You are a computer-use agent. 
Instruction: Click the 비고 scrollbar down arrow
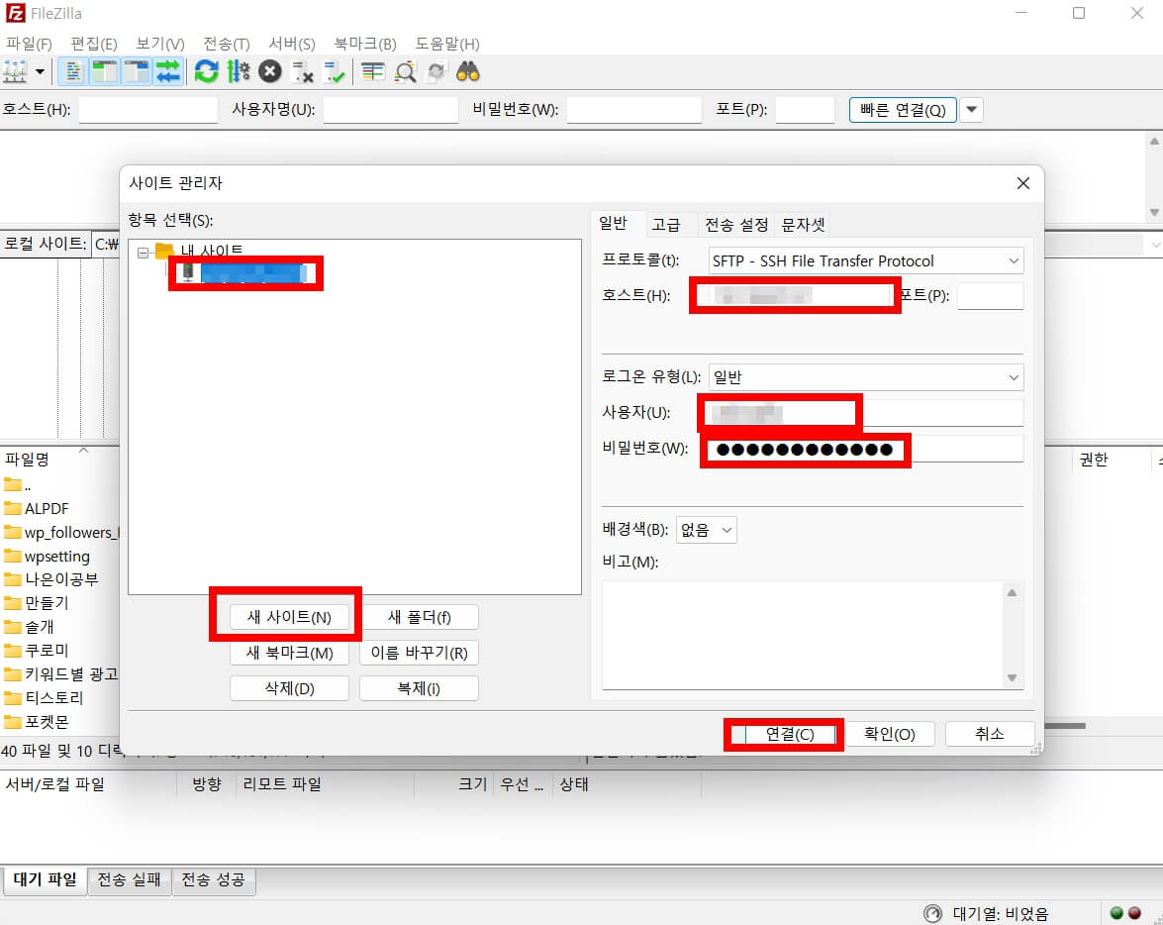click(x=1012, y=677)
